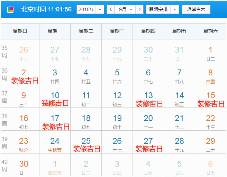Go to previous month with left arrow

point(111,9)
